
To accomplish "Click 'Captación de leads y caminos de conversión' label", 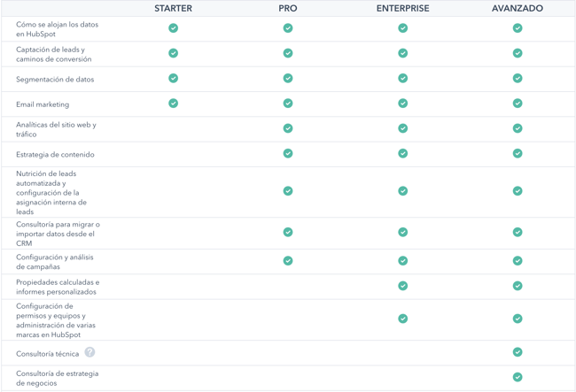I will (54, 54).
